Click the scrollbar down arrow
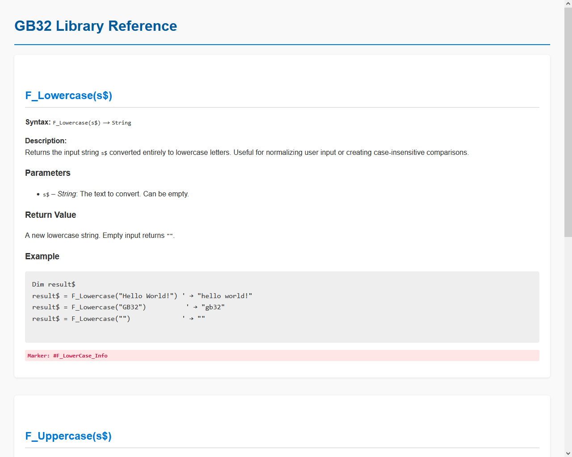 tap(568, 453)
